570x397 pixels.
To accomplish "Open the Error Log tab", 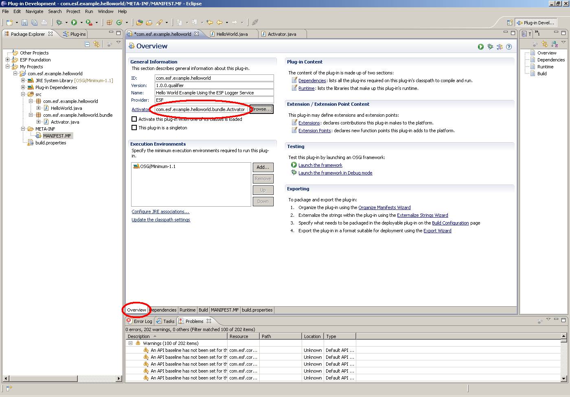I will pyautogui.click(x=140, y=321).
